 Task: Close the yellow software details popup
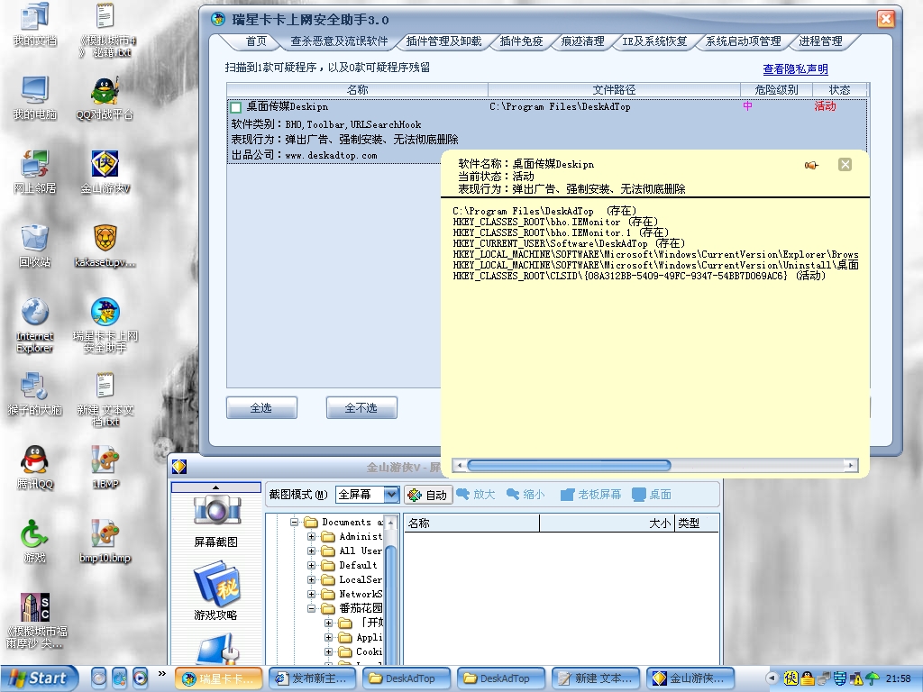tap(845, 164)
